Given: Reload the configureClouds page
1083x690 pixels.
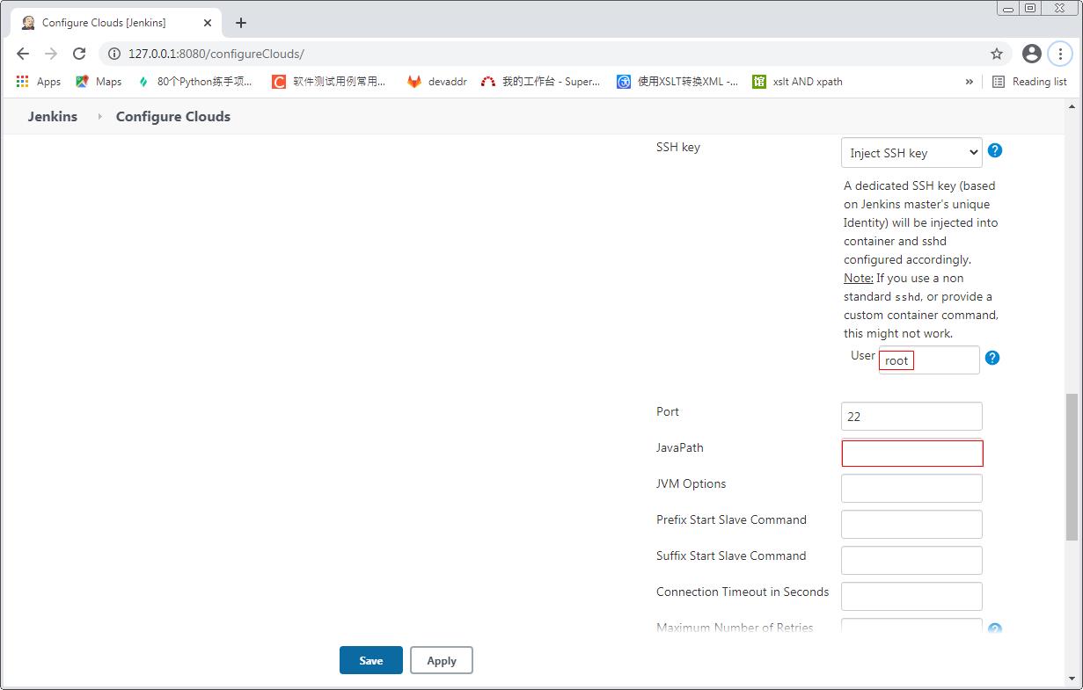Looking at the screenshot, I should pos(79,54).
